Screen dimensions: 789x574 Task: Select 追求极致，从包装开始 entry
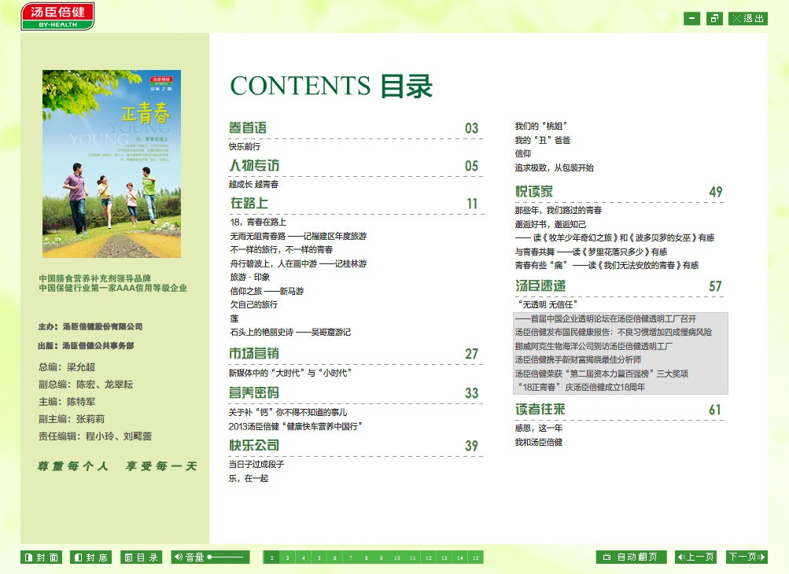point(554,168)
